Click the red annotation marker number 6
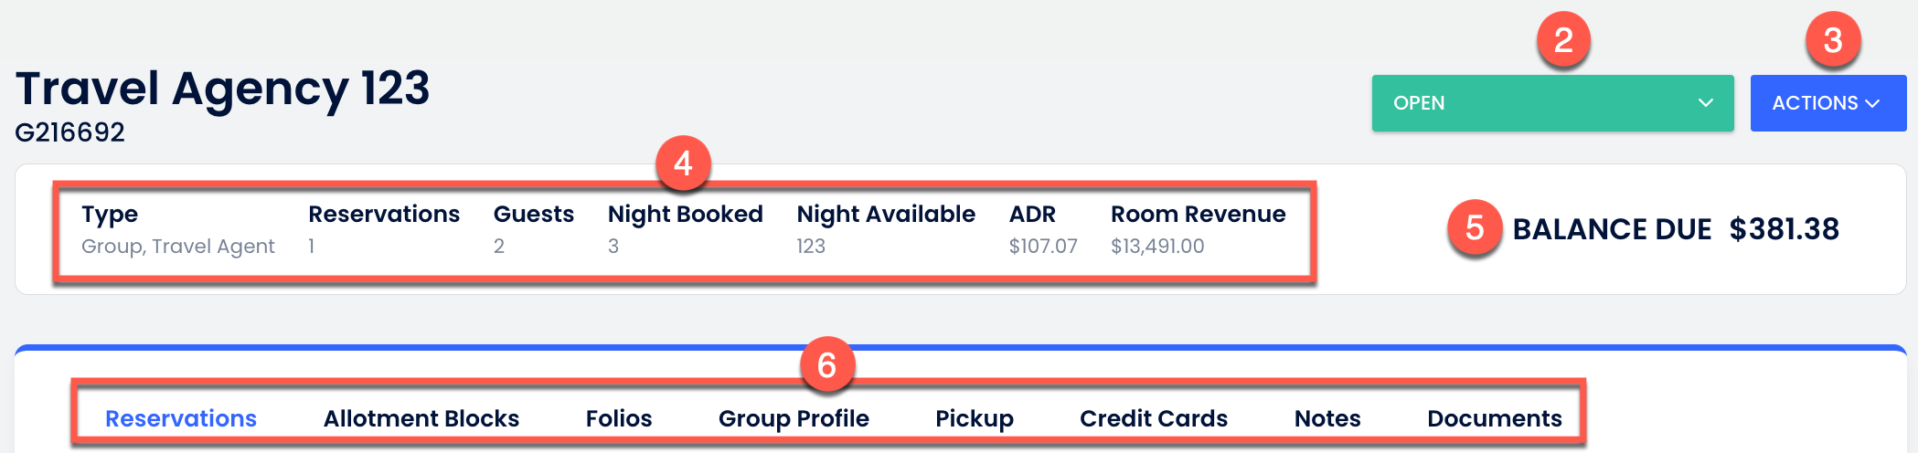 tap(826, 365)
